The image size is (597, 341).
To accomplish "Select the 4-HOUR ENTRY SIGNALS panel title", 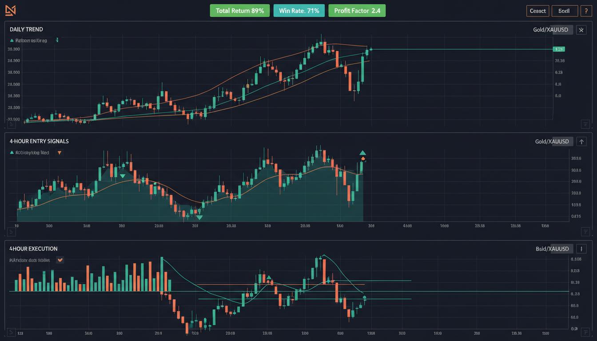I will coord(39,141).
